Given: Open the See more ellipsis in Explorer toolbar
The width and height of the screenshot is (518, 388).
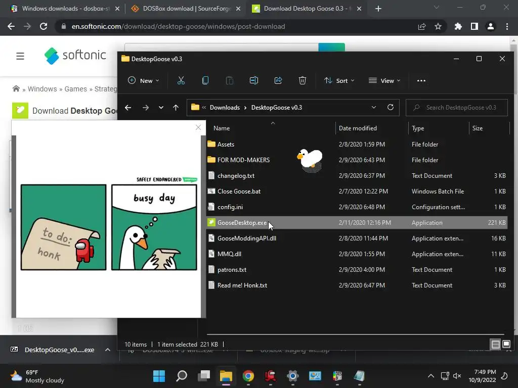Looking at the screenshot, I should coord(421,80).
